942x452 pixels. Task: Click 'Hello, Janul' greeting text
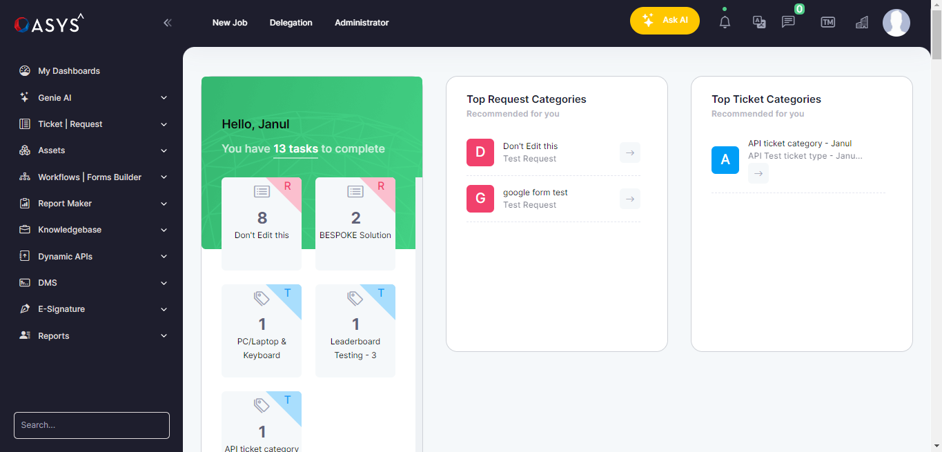point(255,124)
